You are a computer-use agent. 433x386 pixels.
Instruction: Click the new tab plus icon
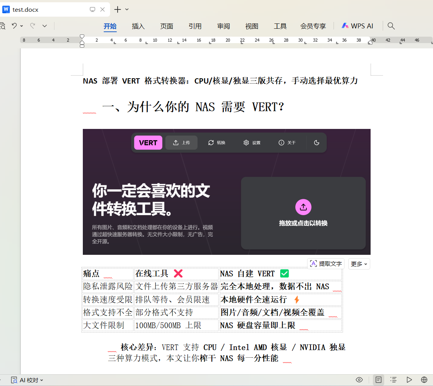pos(118,9)
